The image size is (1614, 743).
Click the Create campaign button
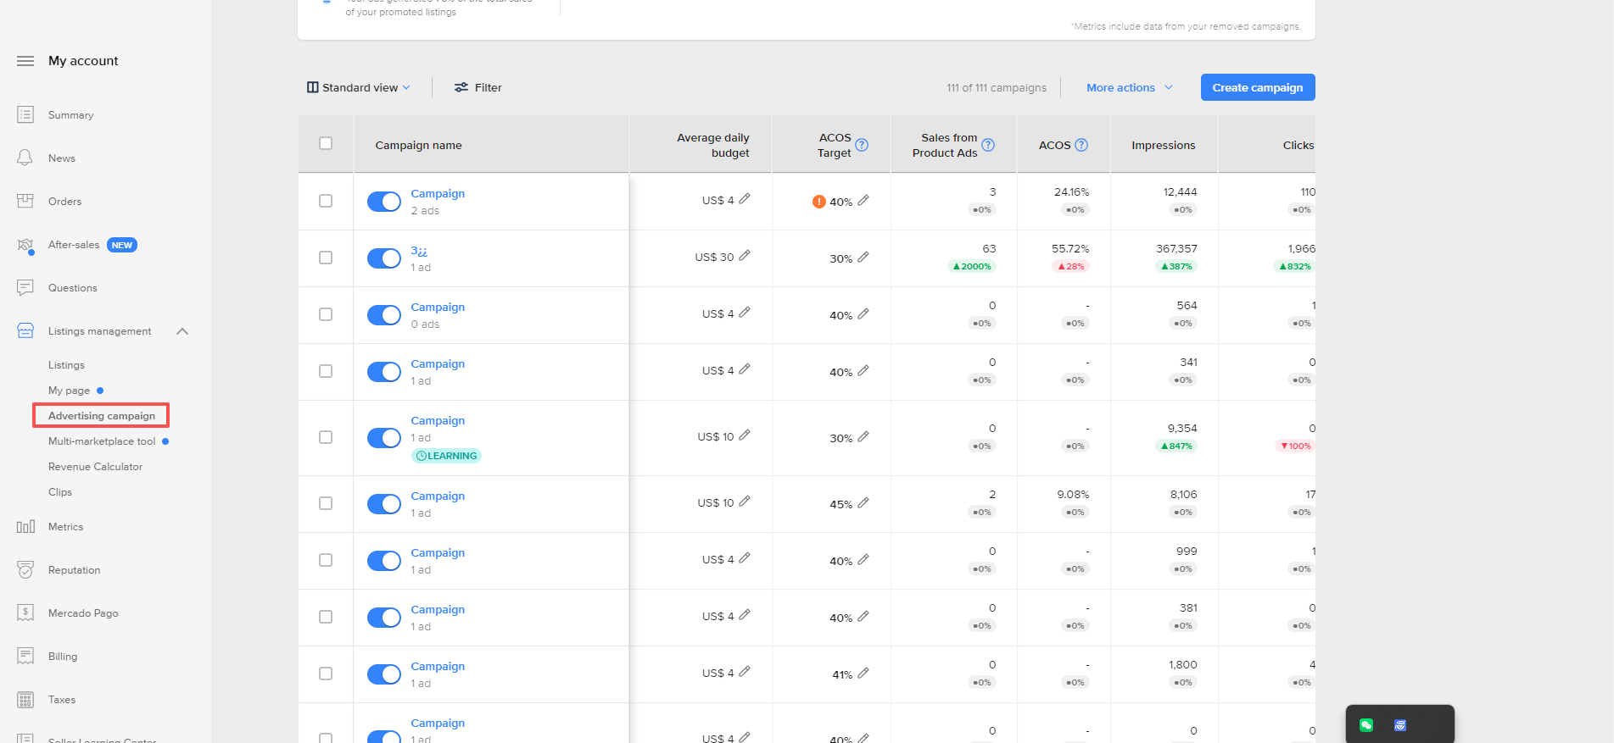[x=1257, y=88]
